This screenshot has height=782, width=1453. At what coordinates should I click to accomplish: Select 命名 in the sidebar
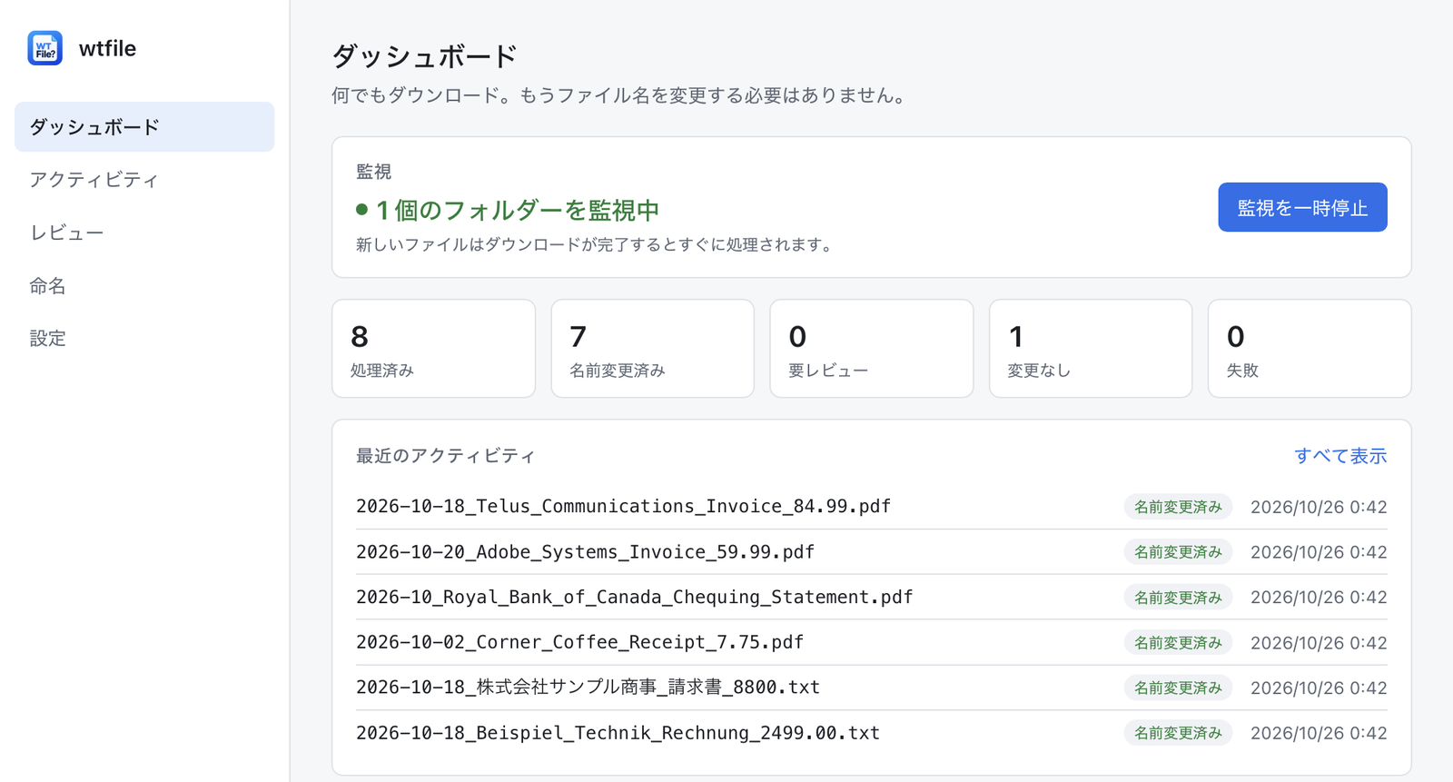point(144,286)
